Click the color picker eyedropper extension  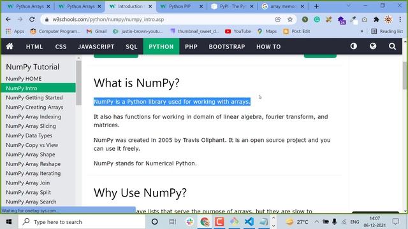click(353, 20)
